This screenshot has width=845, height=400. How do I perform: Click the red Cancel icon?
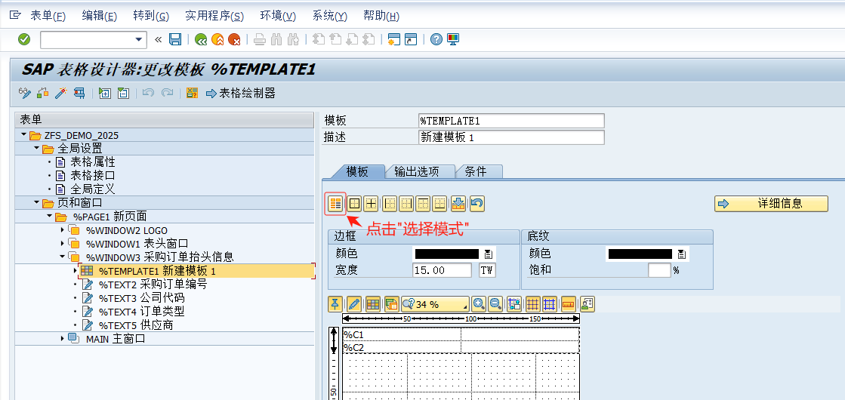(x=234, y=39)
